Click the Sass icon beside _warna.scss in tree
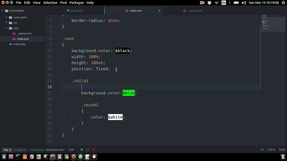This screenshot has height=161, width=287. pyautogui.click(x=14, y=34)
